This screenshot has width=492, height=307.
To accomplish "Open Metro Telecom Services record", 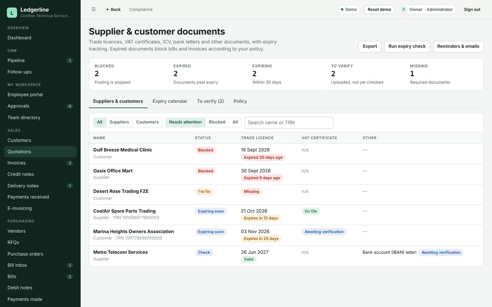I will tap(286, 256).
